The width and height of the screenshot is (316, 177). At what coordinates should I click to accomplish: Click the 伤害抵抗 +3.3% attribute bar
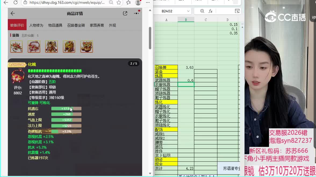click(66, 132)
